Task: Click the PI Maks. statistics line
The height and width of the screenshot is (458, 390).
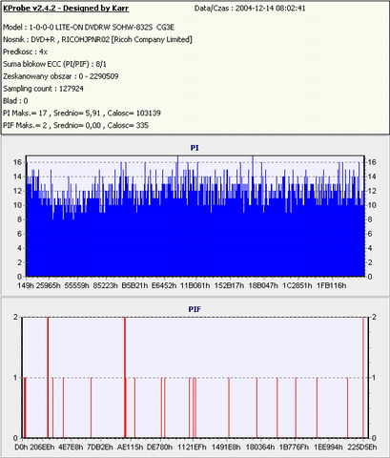Action: pos(82,114)
